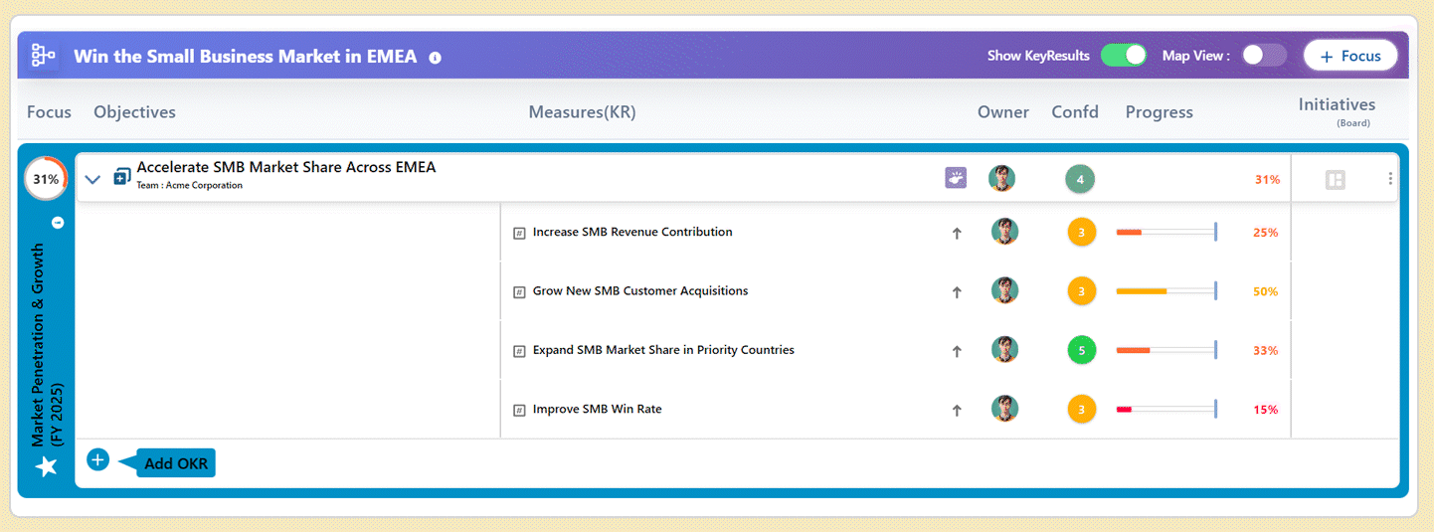1434x532 pixels.
Task: Click the progress bar for Increase SMB Revenue
Action: point(1165,233)
